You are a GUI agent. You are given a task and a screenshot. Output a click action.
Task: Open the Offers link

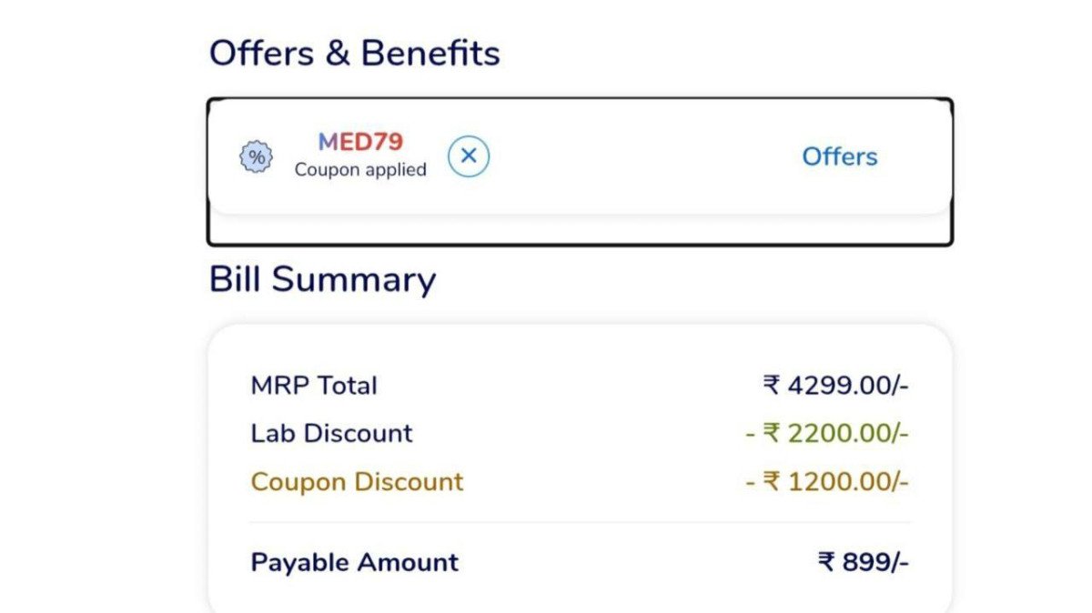click(x=839, y=156)
